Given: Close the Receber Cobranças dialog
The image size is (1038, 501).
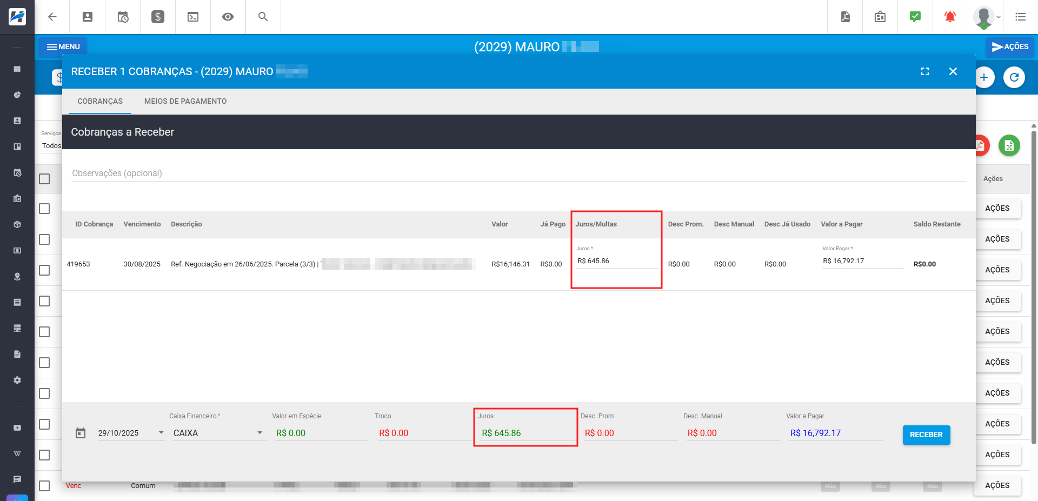Looking at the screenshot, I should click(x=953, y=71).
